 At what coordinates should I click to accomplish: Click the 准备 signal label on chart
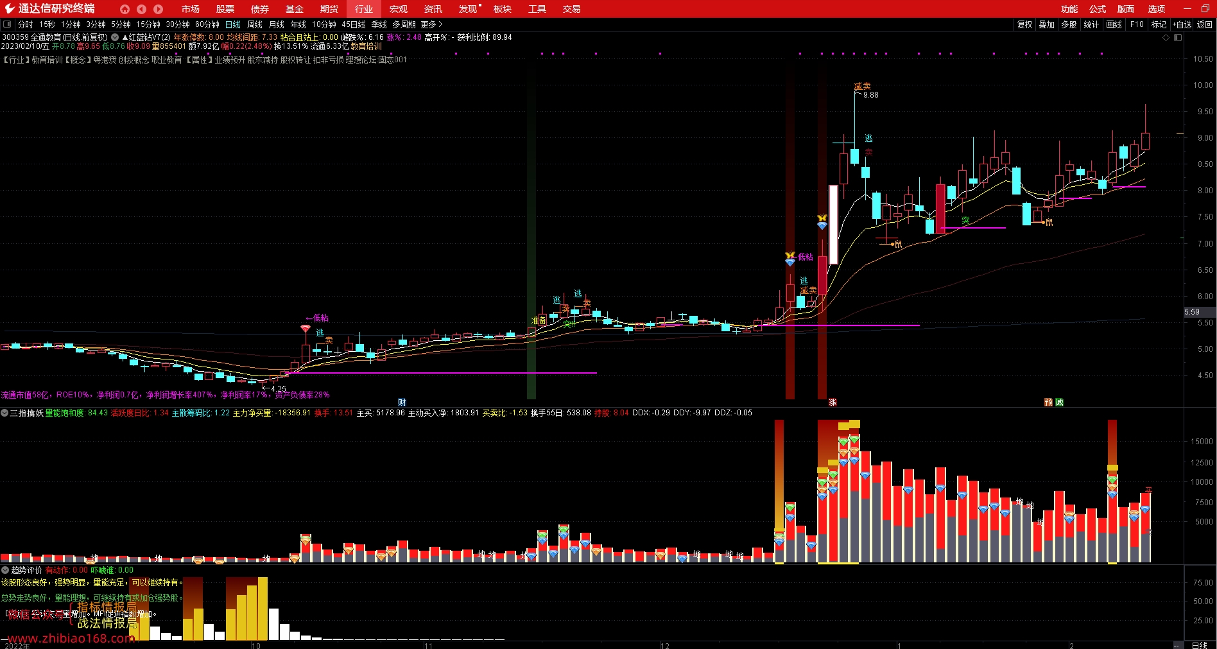coord(539,320)
